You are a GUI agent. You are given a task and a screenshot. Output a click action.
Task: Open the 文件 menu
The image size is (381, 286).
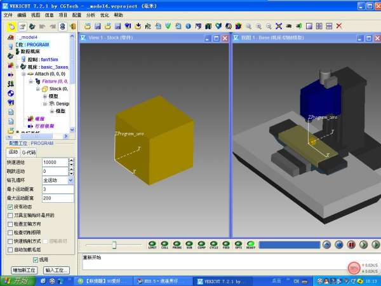point(7,14)
